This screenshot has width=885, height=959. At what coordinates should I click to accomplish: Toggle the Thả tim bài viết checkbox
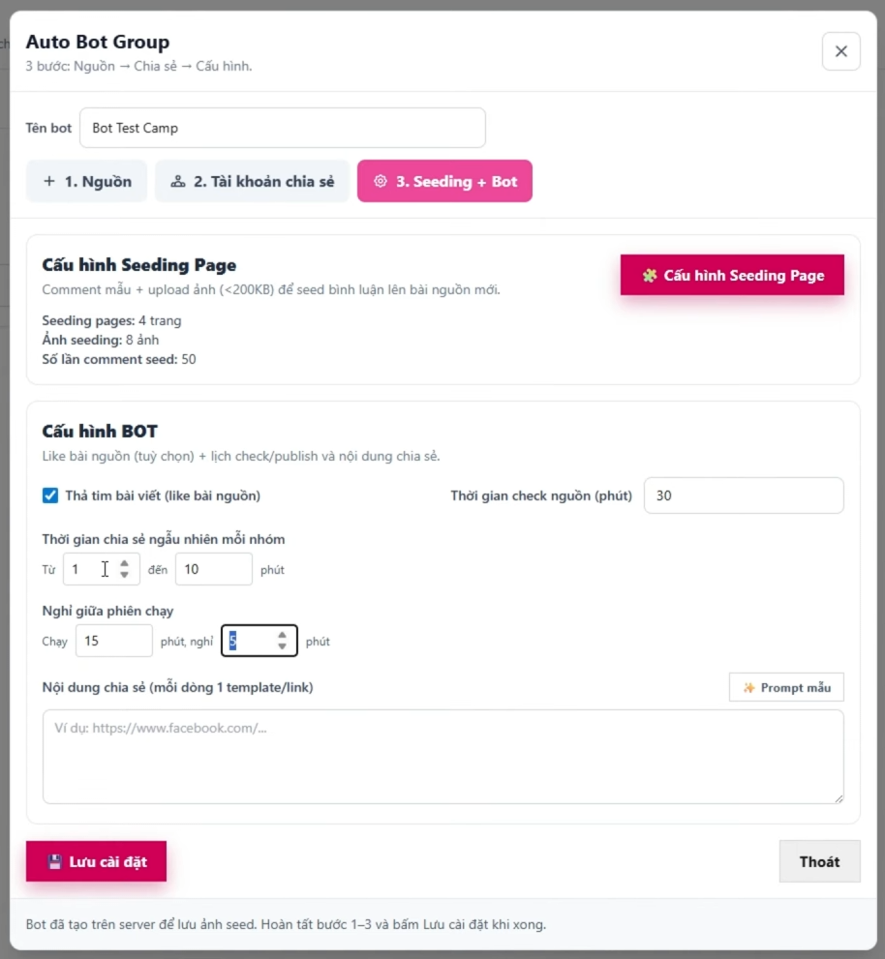(50, 495)
